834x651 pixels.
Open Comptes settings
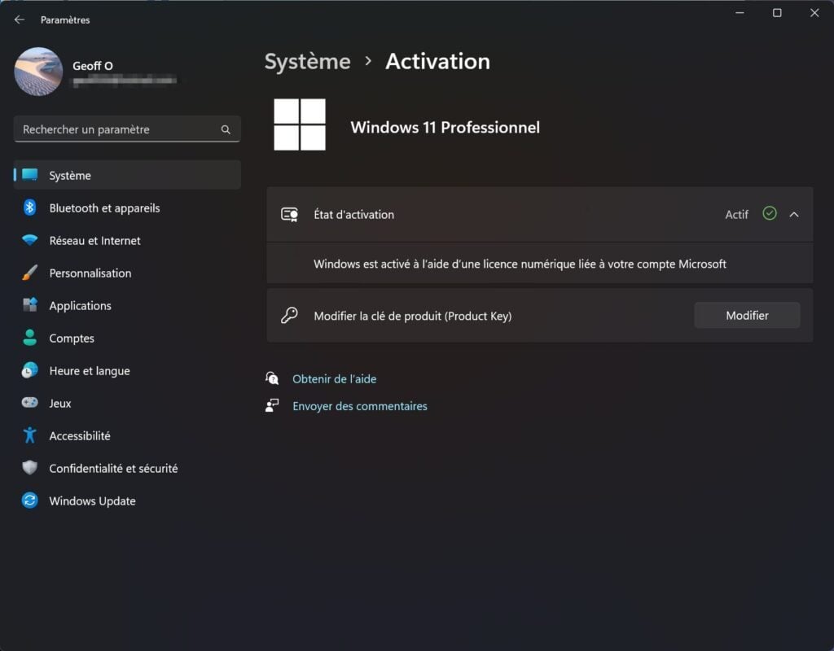pyautogui.click(x=127, y=338)
